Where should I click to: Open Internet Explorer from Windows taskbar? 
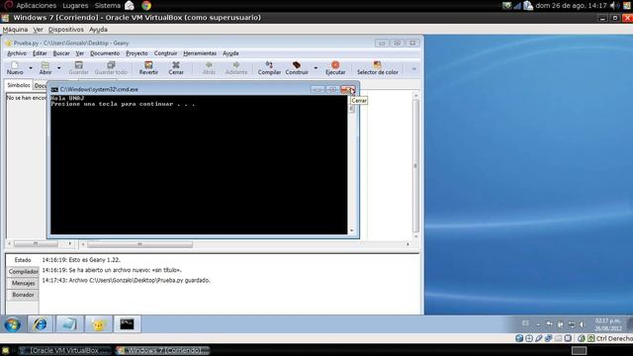click(x=40, y=324)
